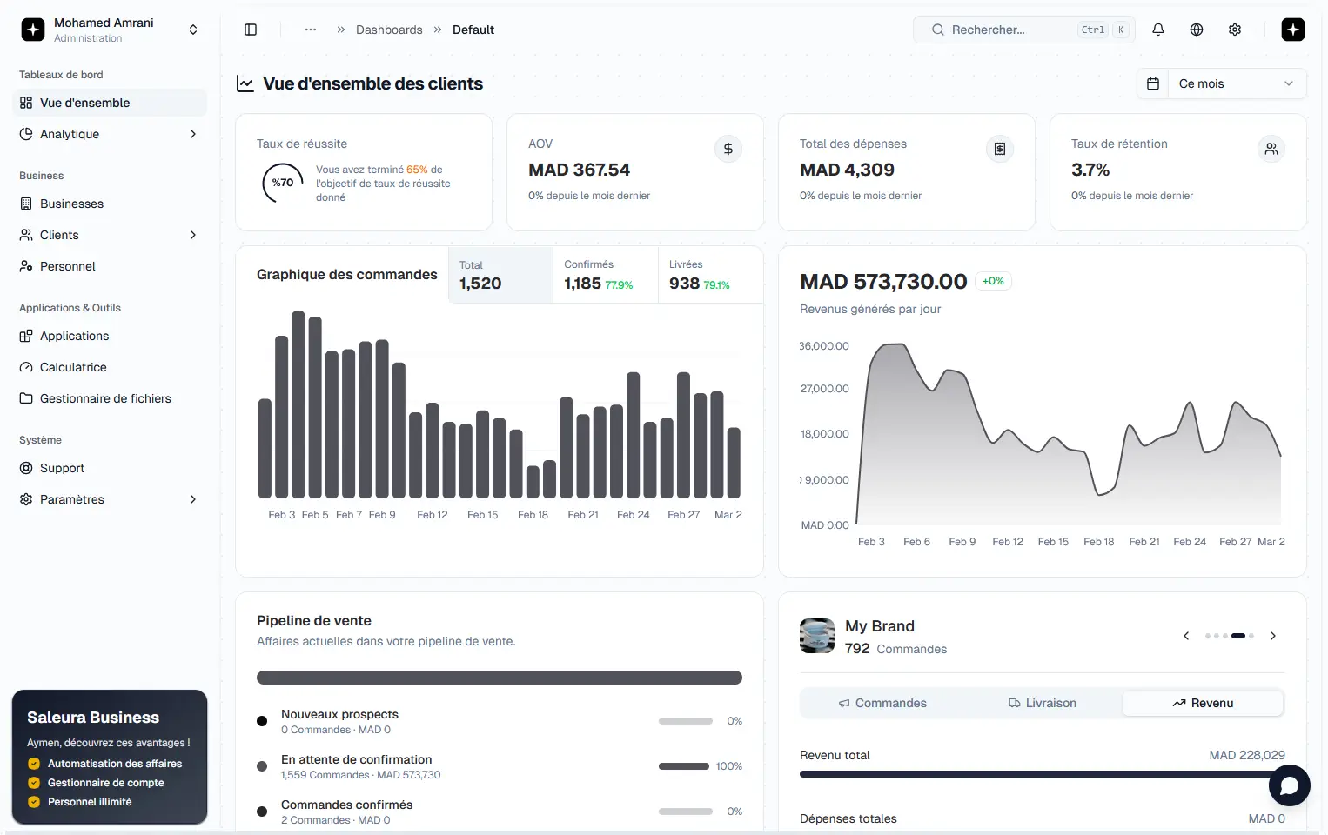Click the globe language icon
The width and height of the screenshot is (1328, 835).
point(1197,29)
